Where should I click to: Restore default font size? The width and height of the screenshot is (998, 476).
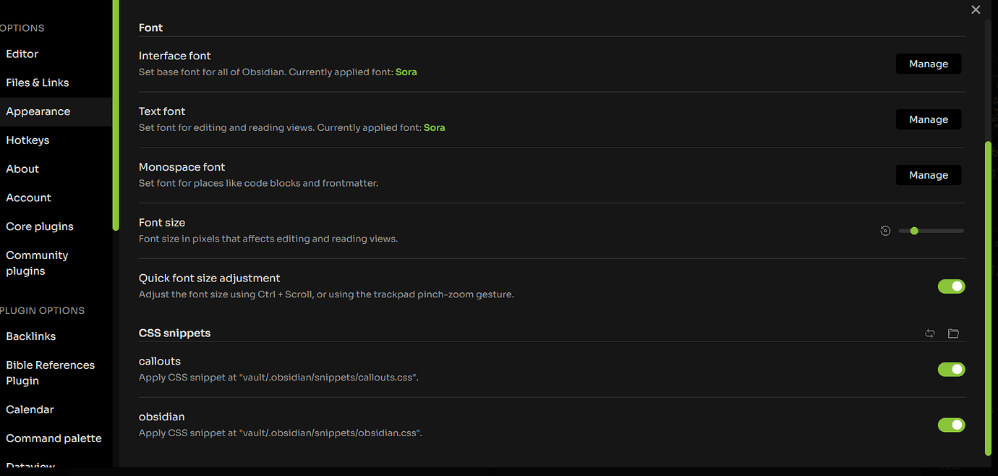point(885,230)
